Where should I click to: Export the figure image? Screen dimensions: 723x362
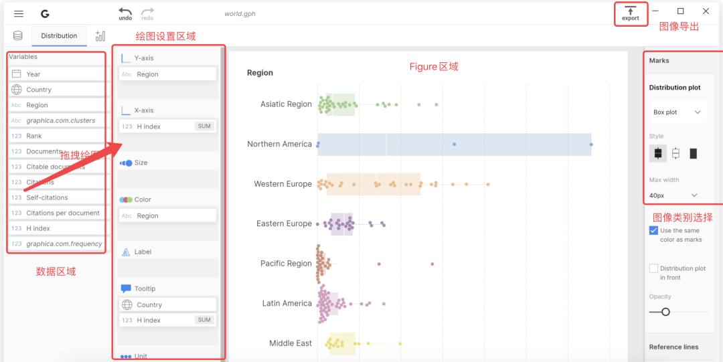[x=631, y=14]
